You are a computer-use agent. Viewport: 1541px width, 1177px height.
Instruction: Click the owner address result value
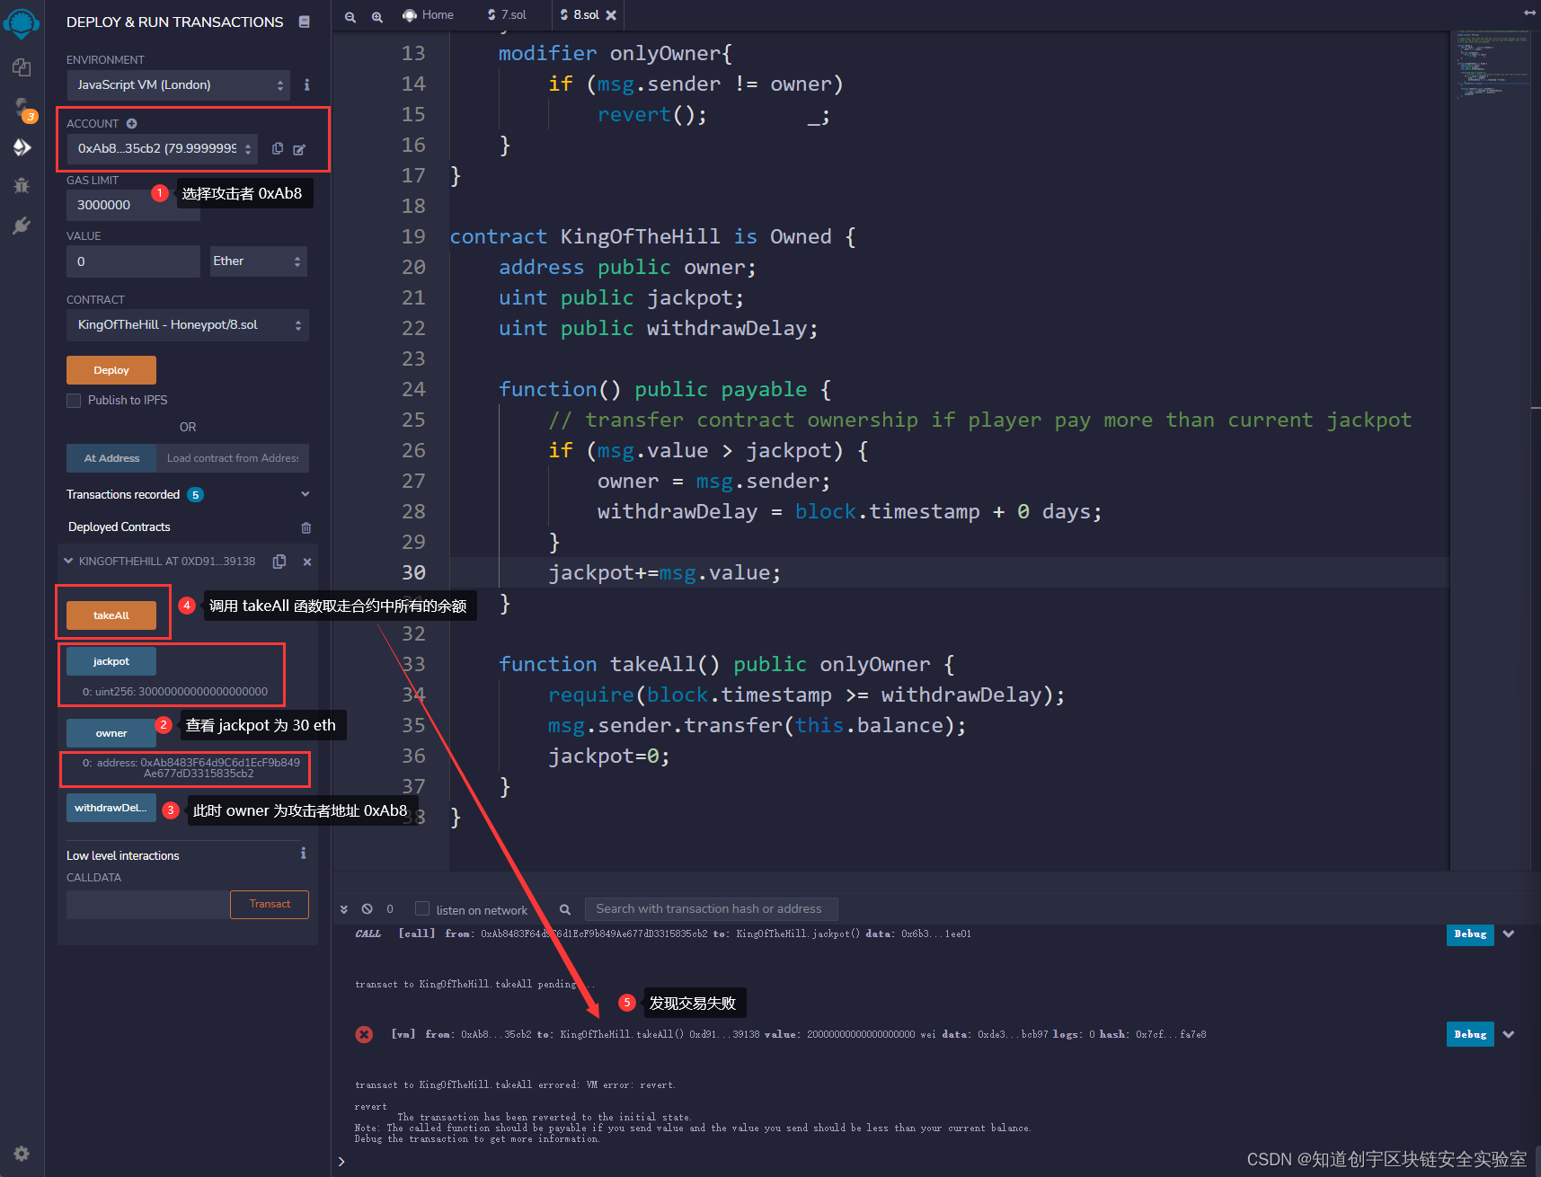pyautogui.click(x=191, y=768)
